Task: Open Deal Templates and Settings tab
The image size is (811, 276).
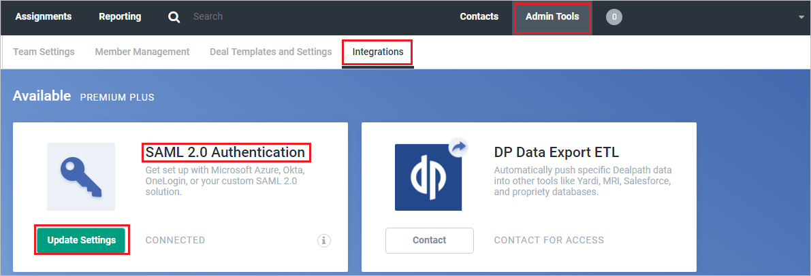Action: click(270, 52)
